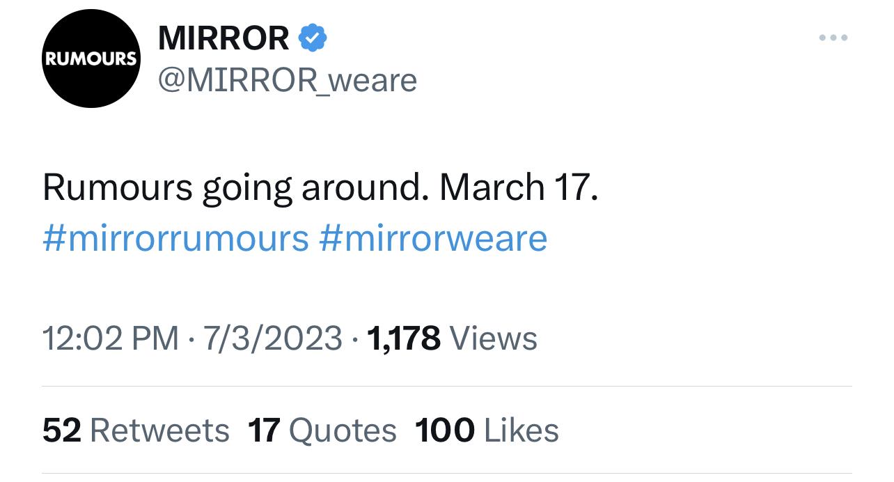
Task: Click the 7/3/2023 post date
Action: [x=272, y=339]
